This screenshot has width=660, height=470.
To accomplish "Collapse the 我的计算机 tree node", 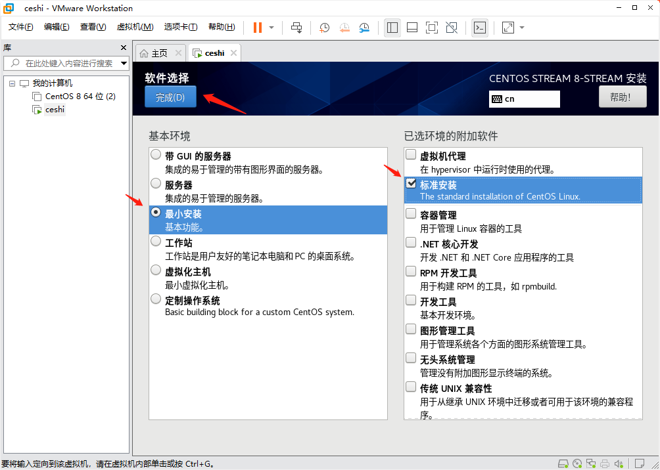I will pyautogui.click(x=12, y=83).
